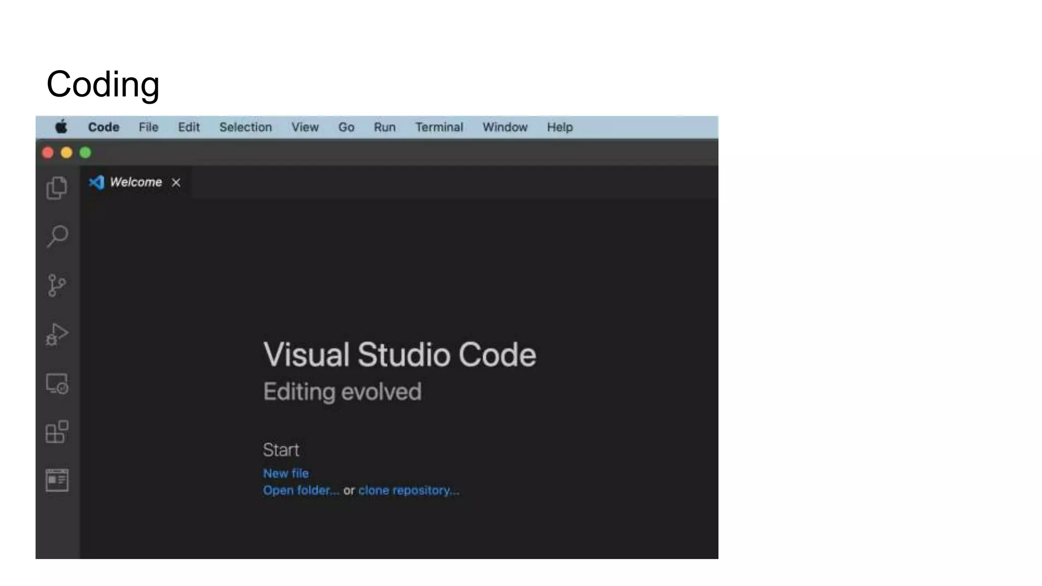Click the Open folder... link
The height and width of the screenshot is (586, 1042).
coord(301,491)
